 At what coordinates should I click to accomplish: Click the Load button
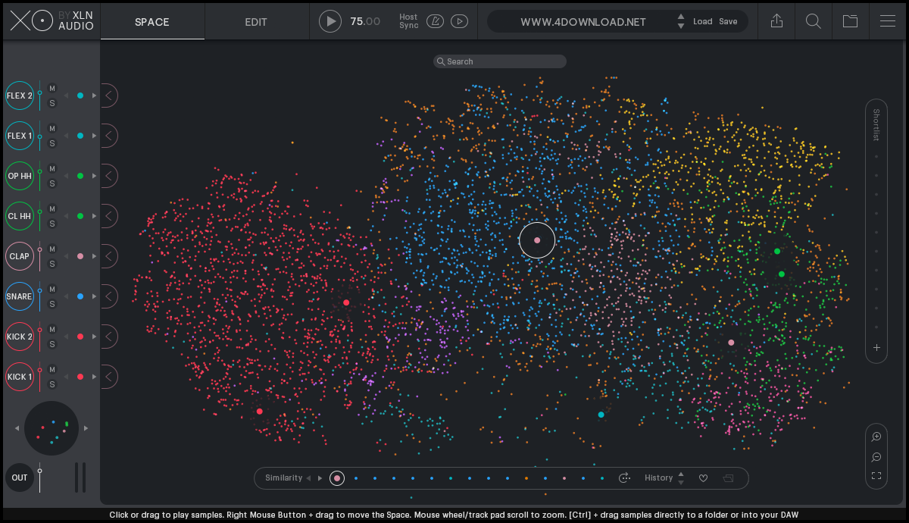click(x=703, y=21)
